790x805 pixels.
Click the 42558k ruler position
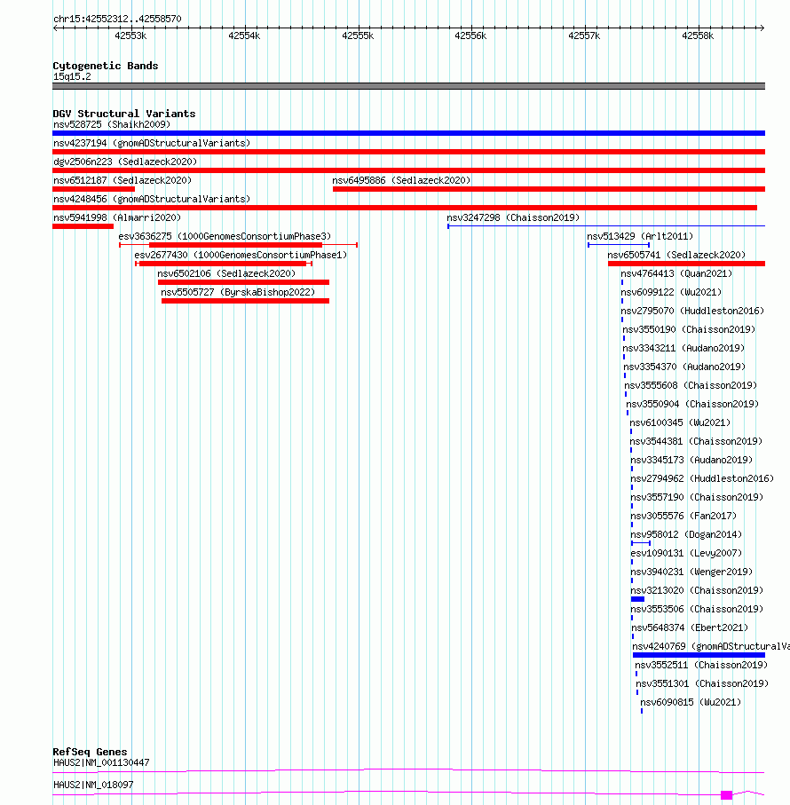[698, 36]
